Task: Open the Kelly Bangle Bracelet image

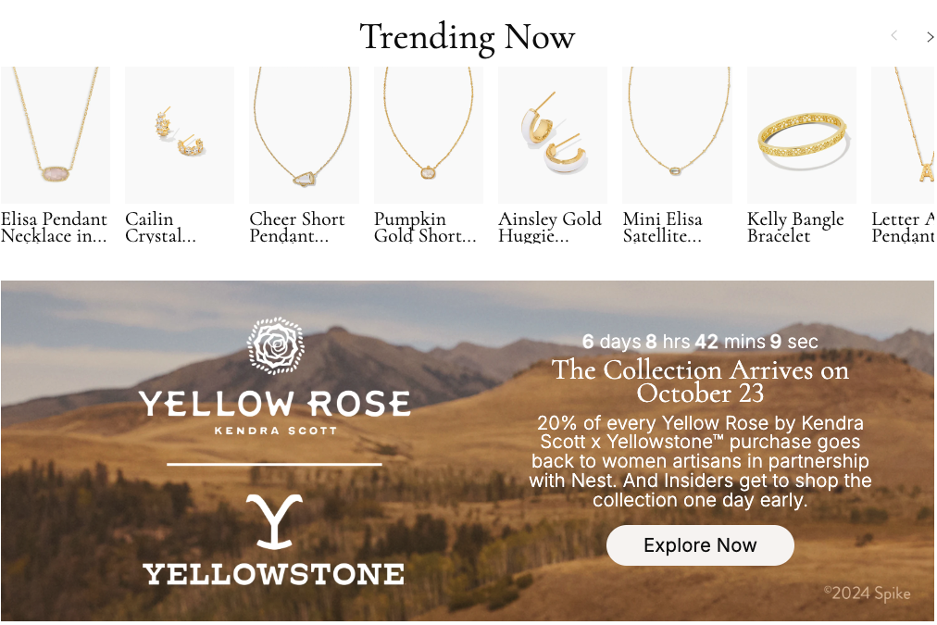Action: (802, 135)
